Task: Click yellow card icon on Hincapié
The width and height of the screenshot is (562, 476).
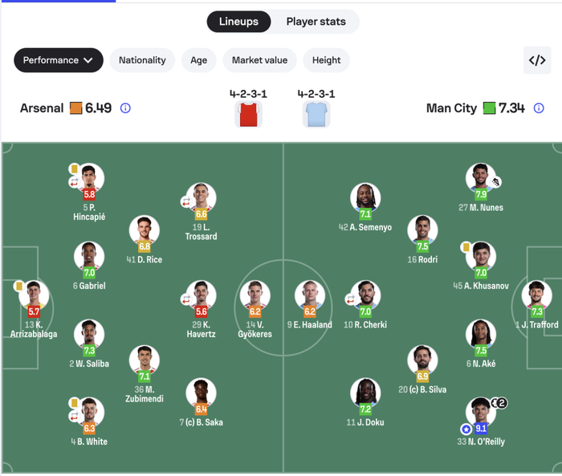Action: 74,169
